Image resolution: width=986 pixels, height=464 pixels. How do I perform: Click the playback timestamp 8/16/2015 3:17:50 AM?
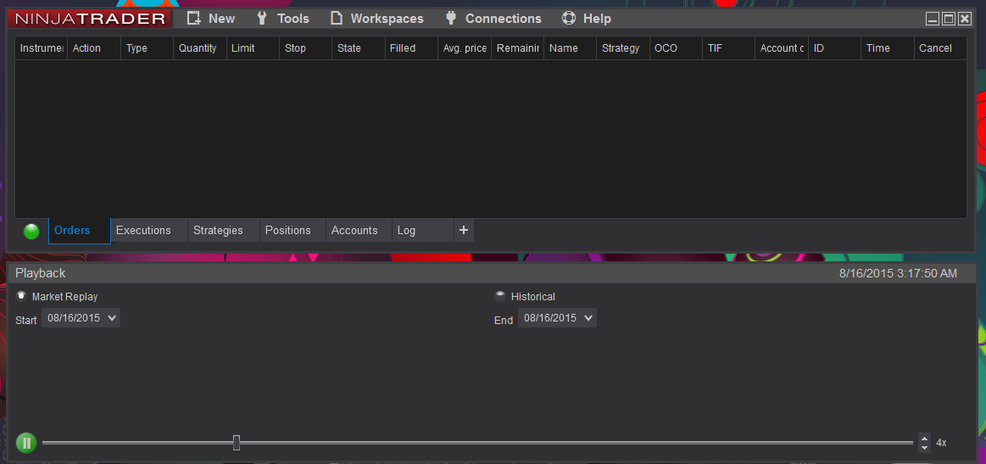(898, 273)
